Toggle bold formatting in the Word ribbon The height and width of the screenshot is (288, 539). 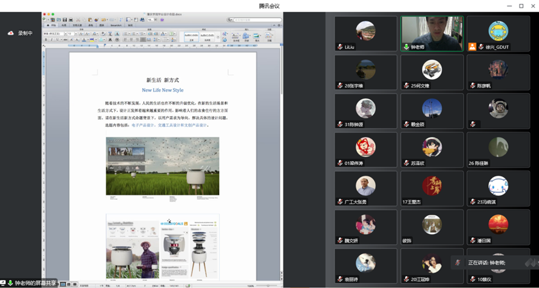point(45,40)
